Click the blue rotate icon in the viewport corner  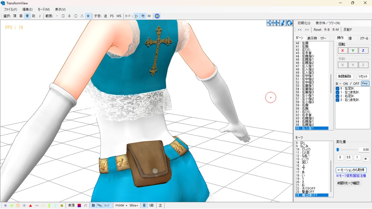pyautogui.click(x=290, y=22)
